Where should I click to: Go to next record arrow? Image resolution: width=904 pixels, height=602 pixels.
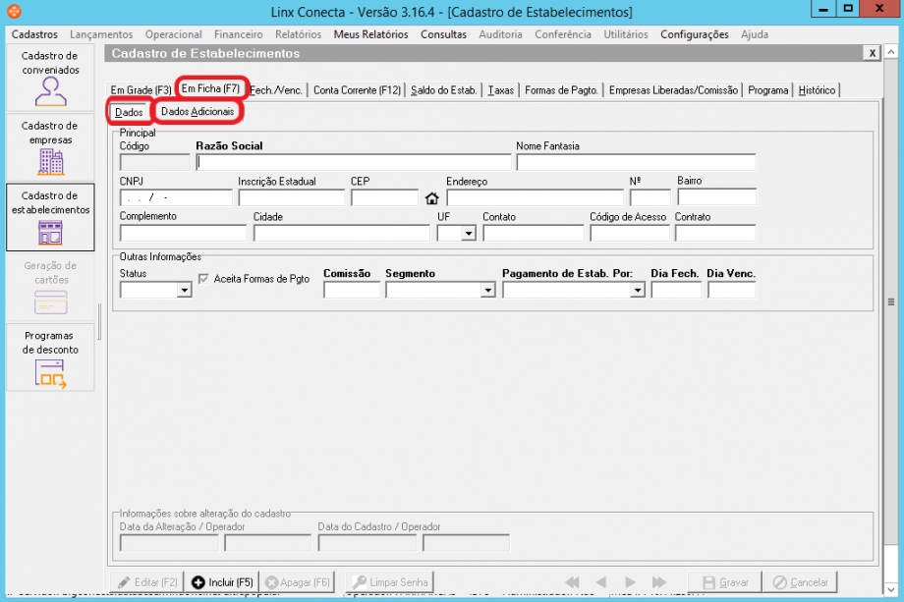coord(630,582)
